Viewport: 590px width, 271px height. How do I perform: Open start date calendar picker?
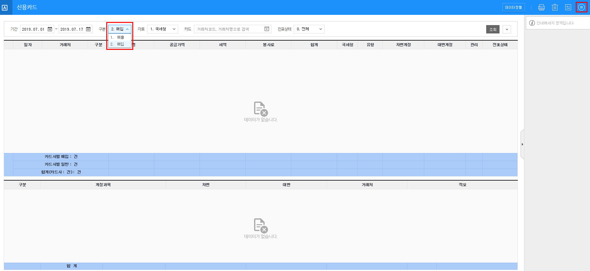pyautogui.click(x=50, y=29)
